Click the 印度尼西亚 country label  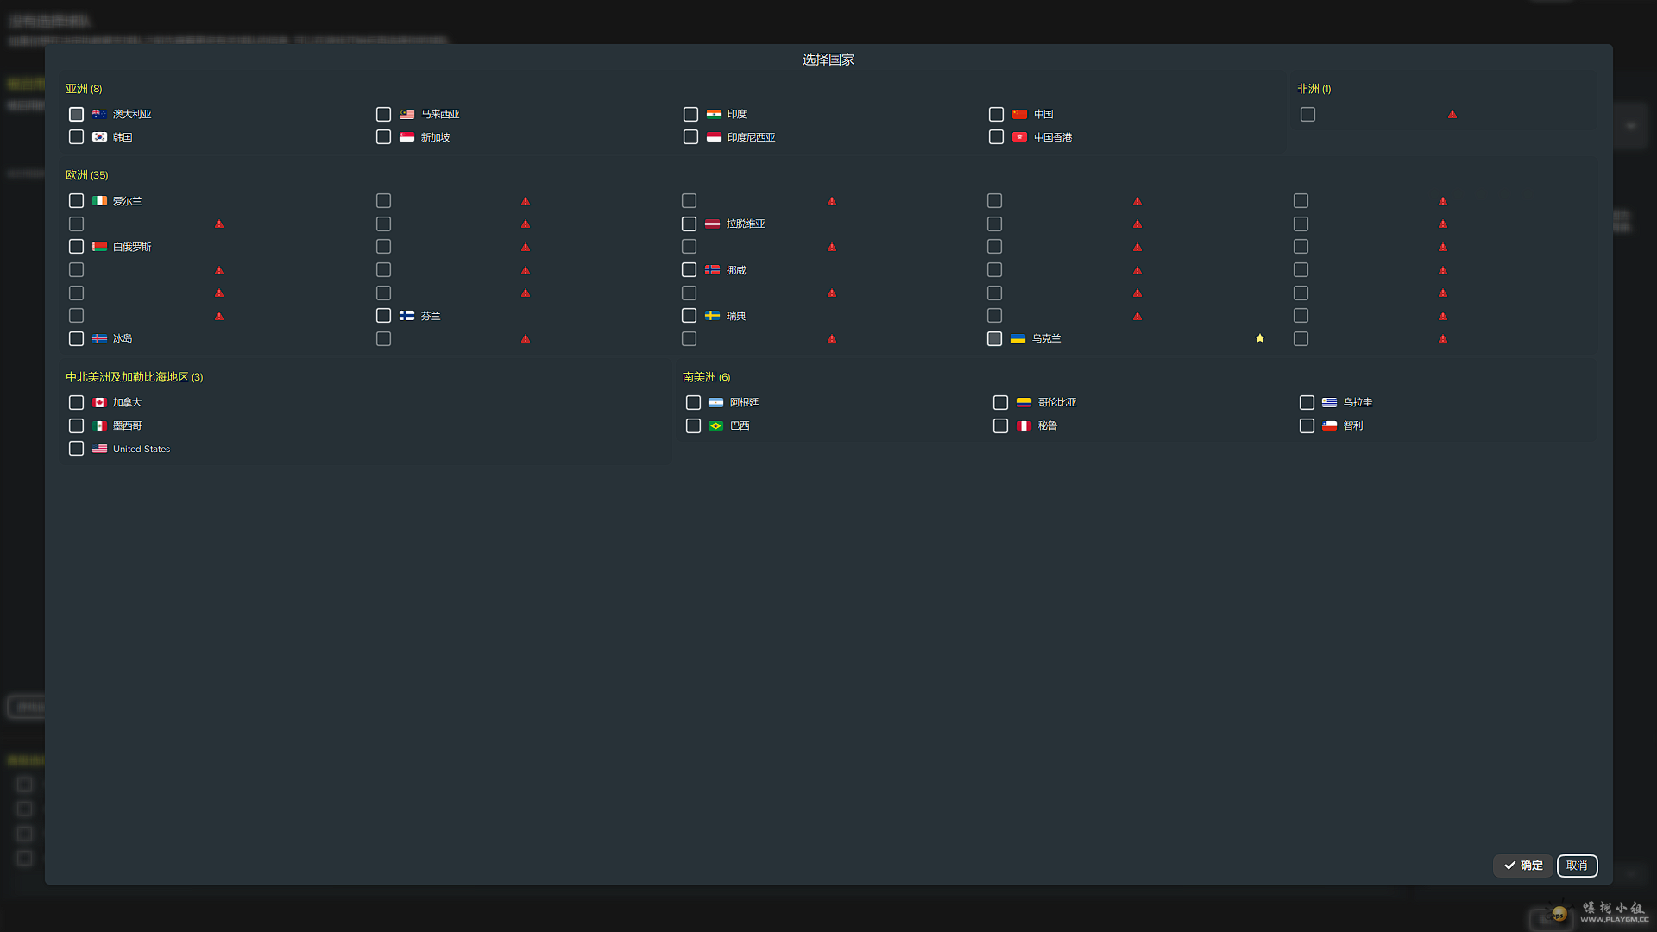click(751, 137)
